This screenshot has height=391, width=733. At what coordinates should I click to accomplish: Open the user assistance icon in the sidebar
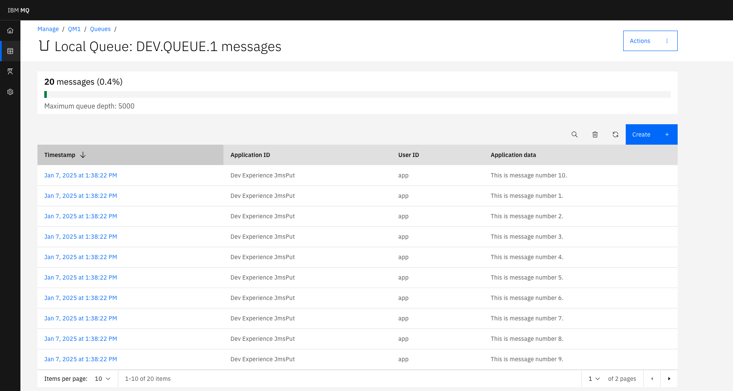(x=10, y=71)
